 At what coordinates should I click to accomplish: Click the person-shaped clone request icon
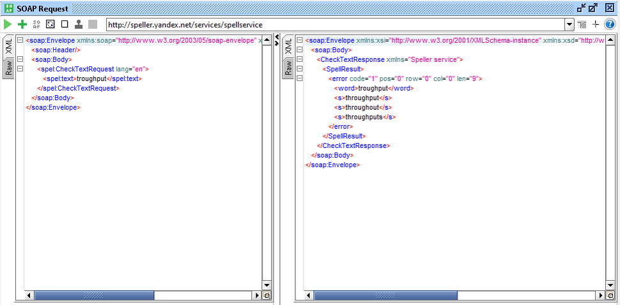point(79,24)
